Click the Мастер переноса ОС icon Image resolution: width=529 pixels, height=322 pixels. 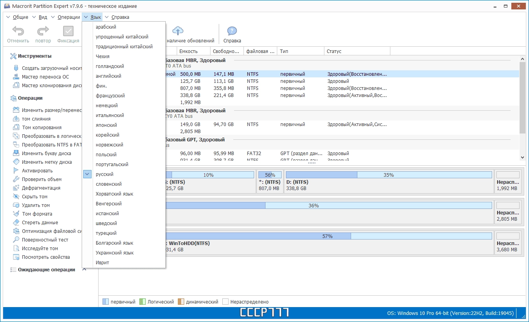pyautogui.click(x=16, y=77)
